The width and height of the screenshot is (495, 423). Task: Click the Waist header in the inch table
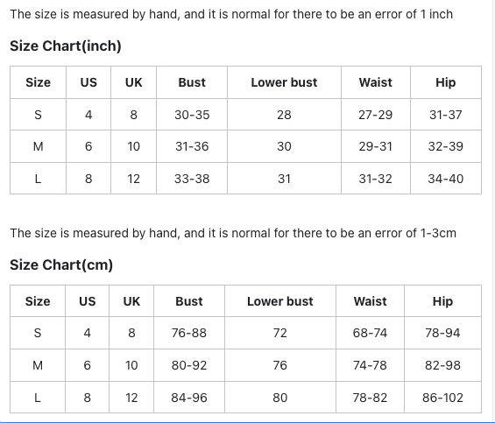tap(375, 82)
